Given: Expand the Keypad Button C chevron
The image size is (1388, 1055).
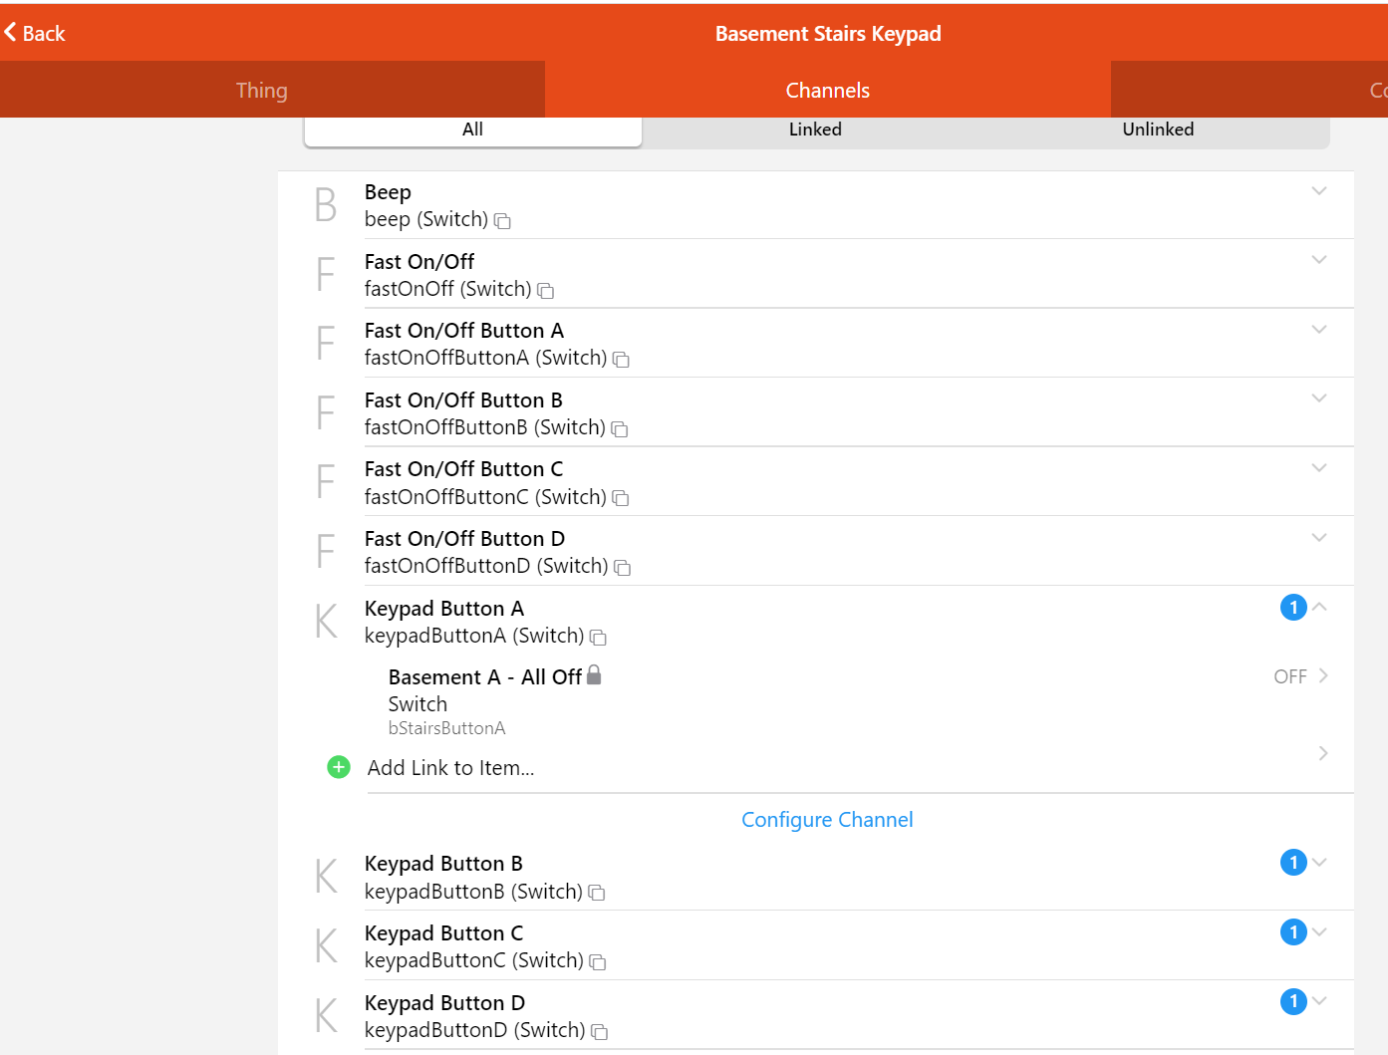Looking at the screenshot, I should 1319,931.
